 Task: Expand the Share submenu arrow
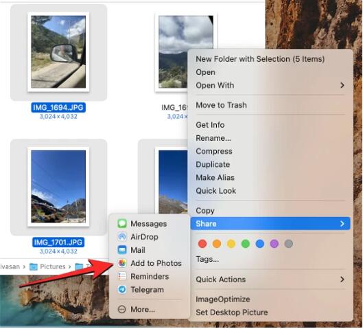point(342,224)
